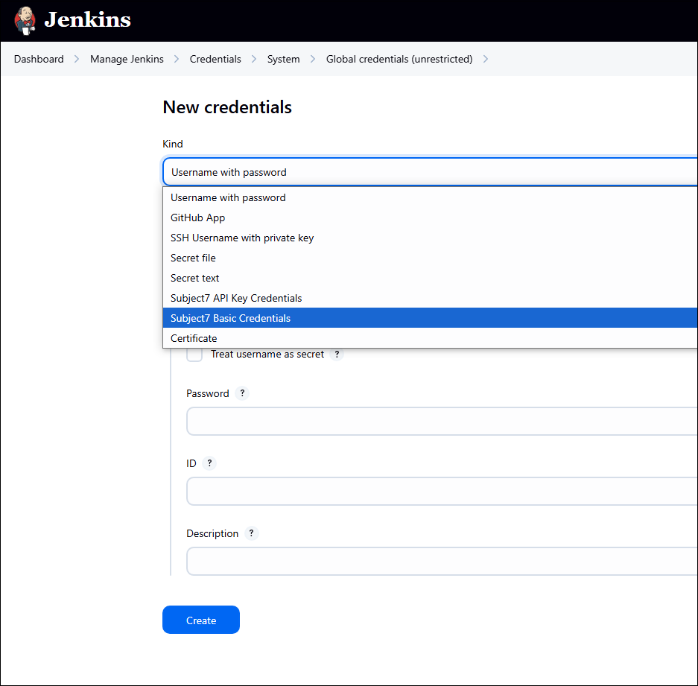Expand chevron after Global credentials breadcrumb
Viewport: 698px width, 686px height.
click(x=486, y=59)
